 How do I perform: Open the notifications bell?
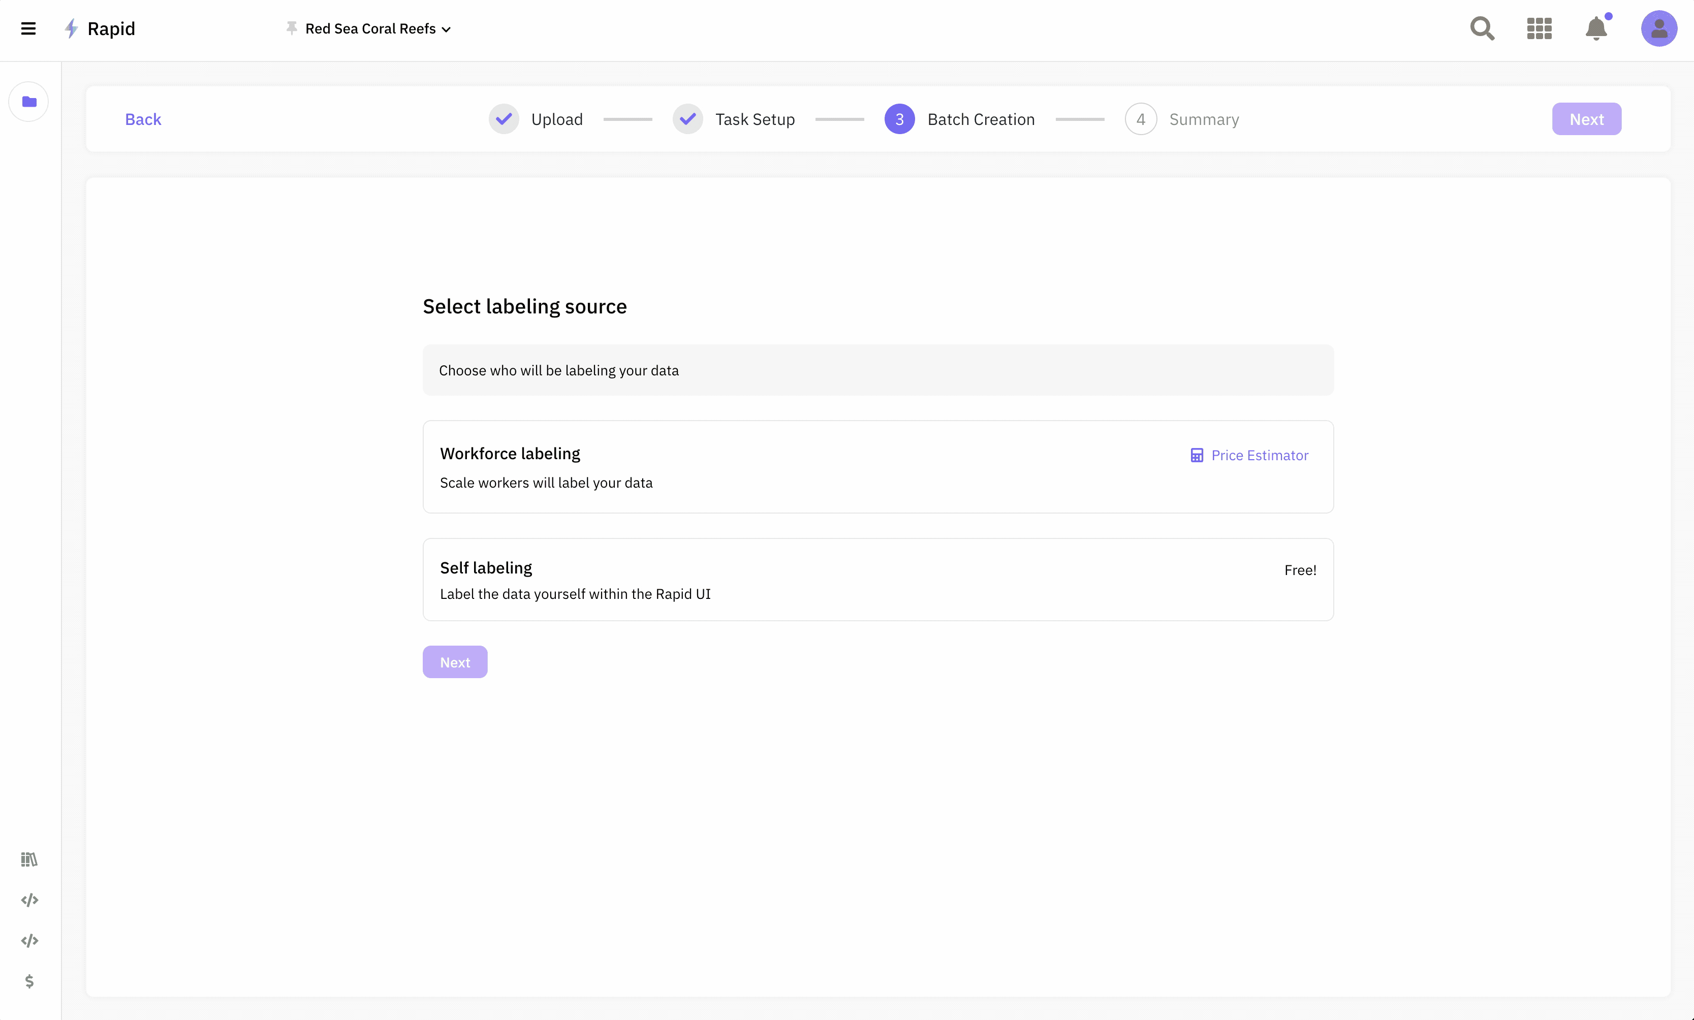pos(1596,29)
